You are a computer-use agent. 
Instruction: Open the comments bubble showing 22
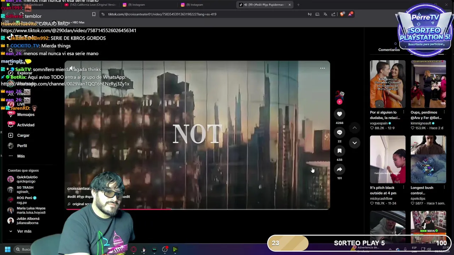click(x=339, y=132)
